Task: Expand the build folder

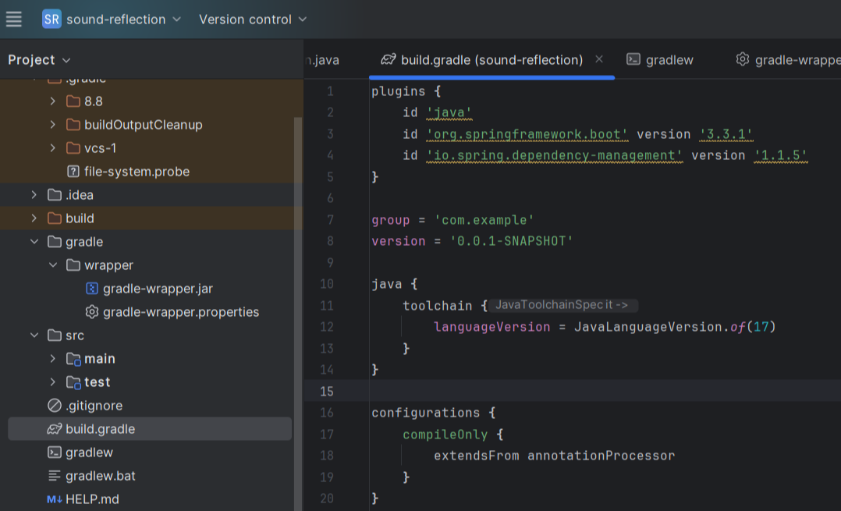Action: tap(34, 218)
